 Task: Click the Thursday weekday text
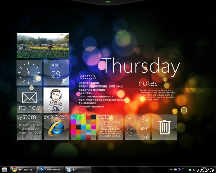pos(140,67)
